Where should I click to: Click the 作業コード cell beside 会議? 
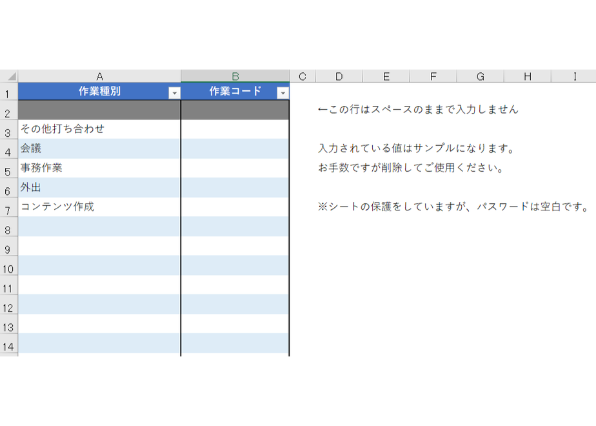coord(235,148)
